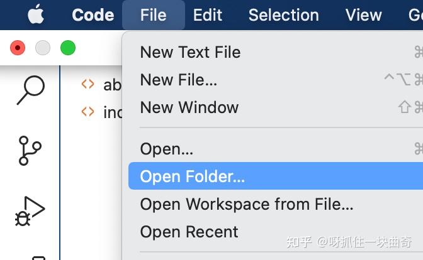Open the Run and Debug view icon

coord(30,211)
